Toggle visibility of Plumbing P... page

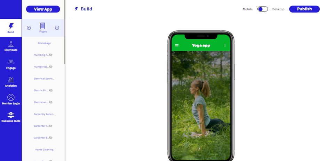[51, 55]
